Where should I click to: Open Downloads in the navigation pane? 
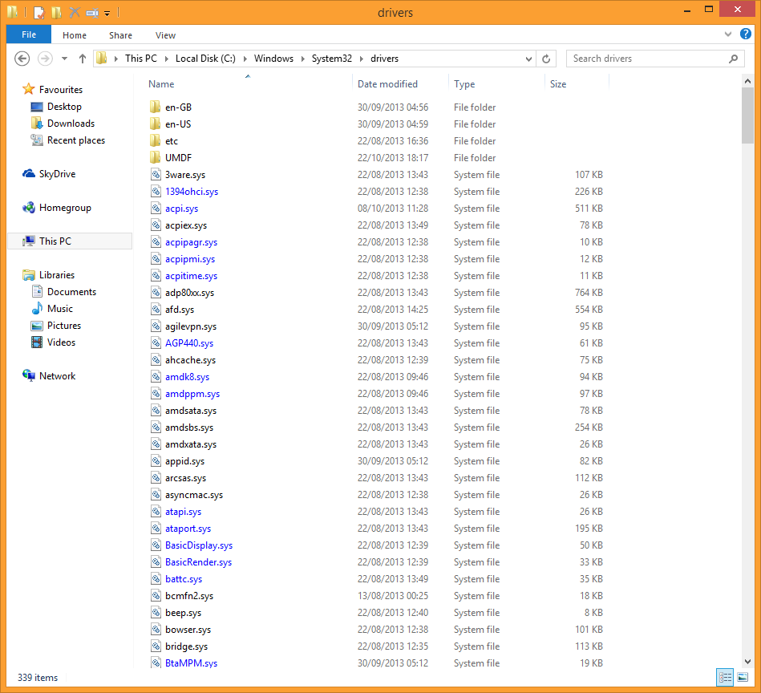click(71, 124)
